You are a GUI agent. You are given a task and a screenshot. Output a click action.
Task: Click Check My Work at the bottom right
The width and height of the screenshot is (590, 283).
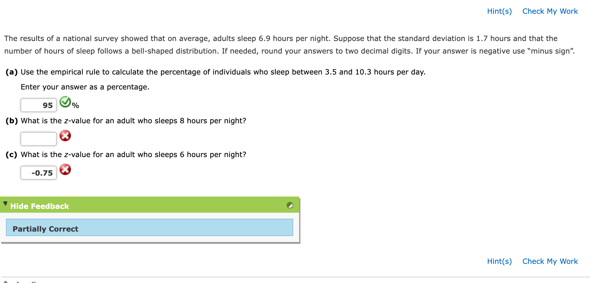point(550,261)
